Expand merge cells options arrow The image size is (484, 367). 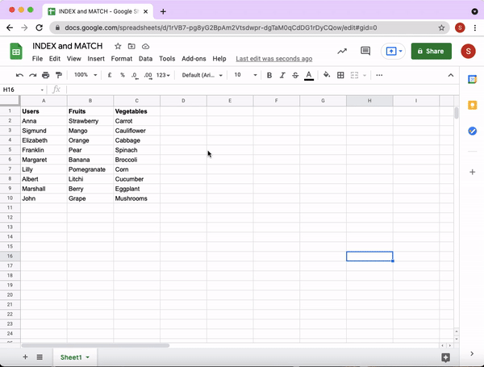point(365,75)
